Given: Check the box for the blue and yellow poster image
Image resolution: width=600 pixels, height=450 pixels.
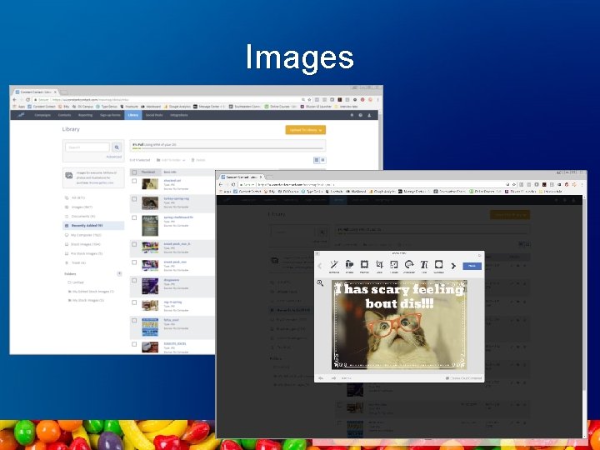Looking at the screenshot, I should pyautogui.click(x=134, y=321).
